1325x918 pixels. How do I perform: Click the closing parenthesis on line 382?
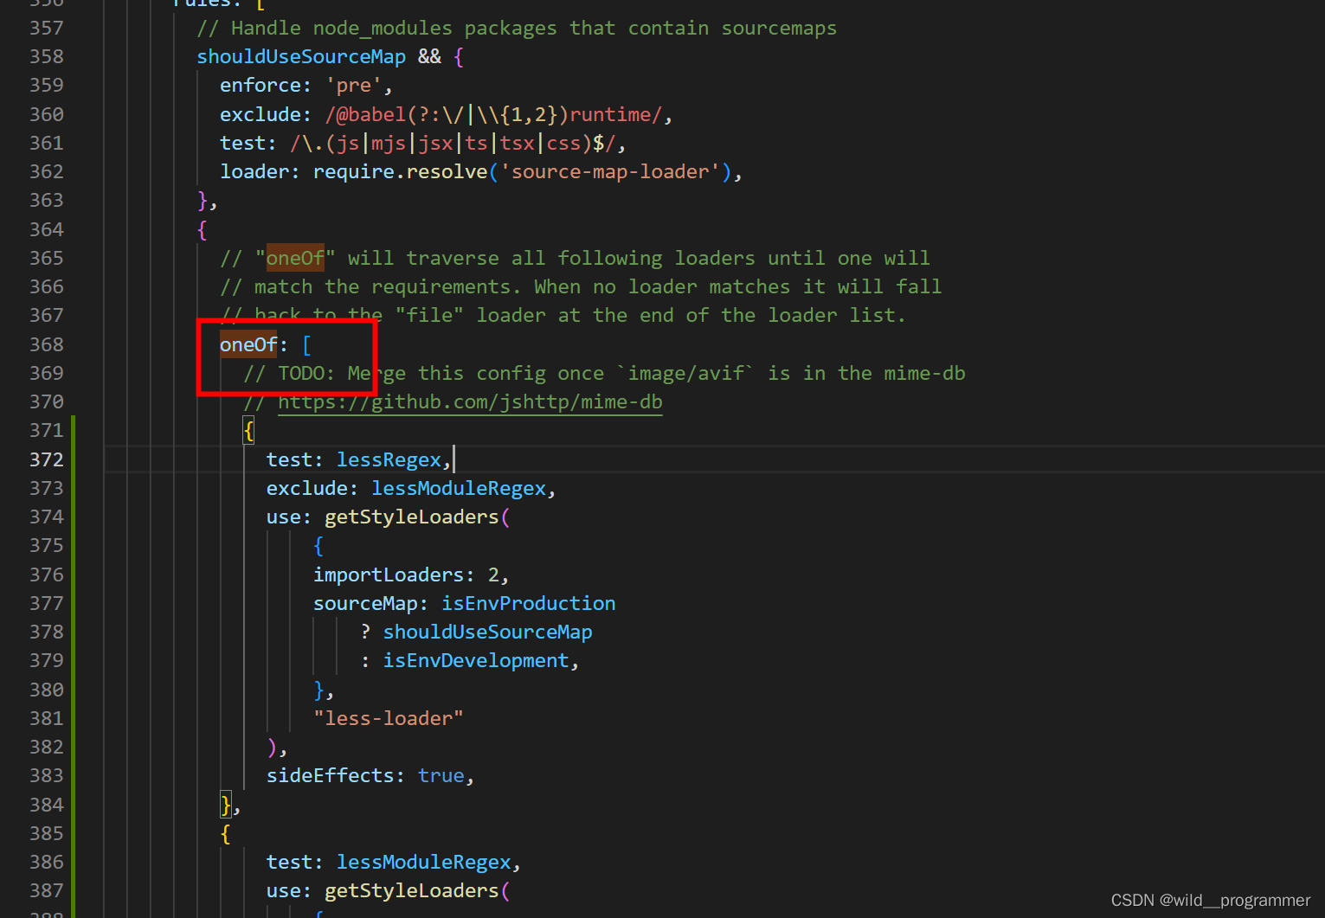coord(272,747)
